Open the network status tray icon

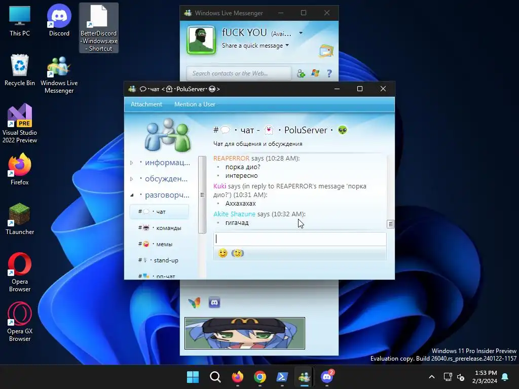tap(448, 377)
